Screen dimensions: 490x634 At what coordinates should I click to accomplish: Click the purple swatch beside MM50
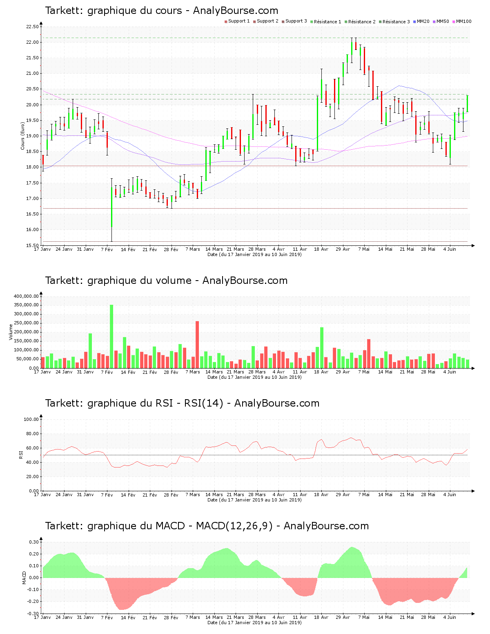(434, 22)
